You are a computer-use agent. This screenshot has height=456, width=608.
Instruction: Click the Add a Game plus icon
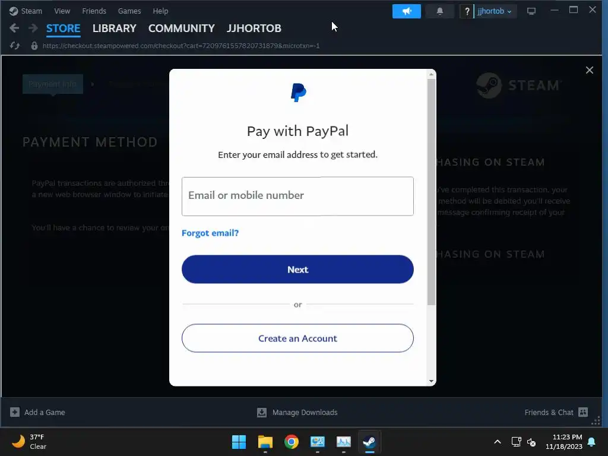click(x=15, y=412)
